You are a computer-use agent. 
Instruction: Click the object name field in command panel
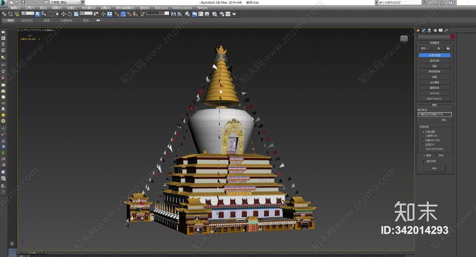434,37
